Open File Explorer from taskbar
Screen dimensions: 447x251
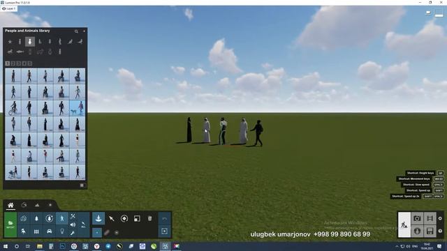click(x=40, y=246)
